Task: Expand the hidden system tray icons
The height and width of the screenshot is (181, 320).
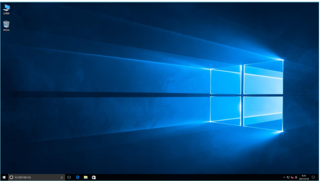Action: (284, 177)
